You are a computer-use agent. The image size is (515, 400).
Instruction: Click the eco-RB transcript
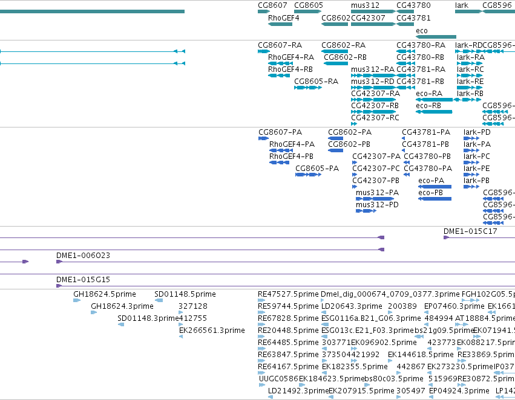(x=434, y=112)
